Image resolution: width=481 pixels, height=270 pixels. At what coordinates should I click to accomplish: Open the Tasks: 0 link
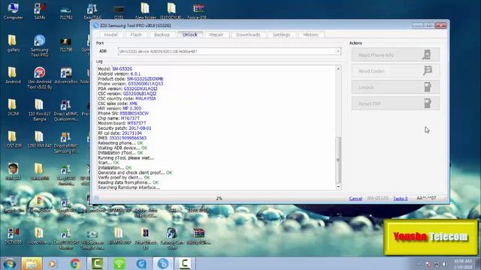point(401,198)
